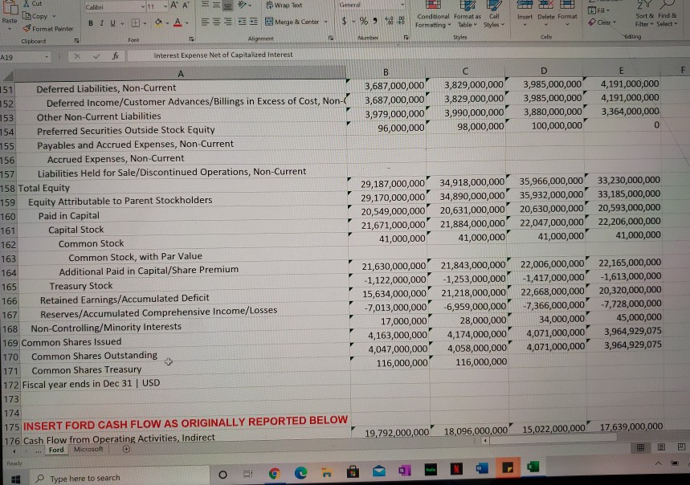Image resolution: width=690 pixels, height=485 pixels.
Task: Click the text Orientation icon
Action: 243,5
